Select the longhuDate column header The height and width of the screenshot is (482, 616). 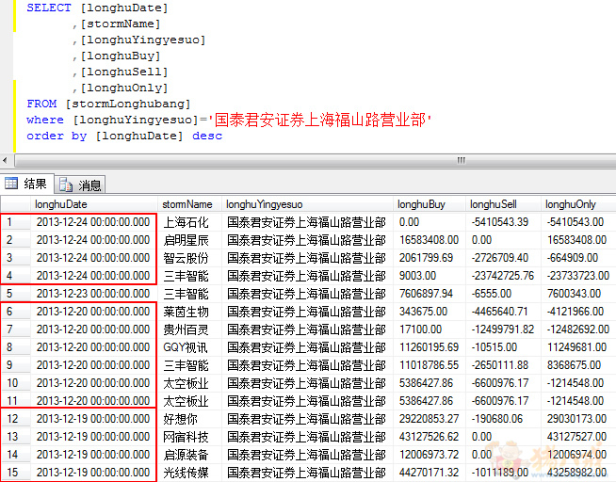coord(93,204)
